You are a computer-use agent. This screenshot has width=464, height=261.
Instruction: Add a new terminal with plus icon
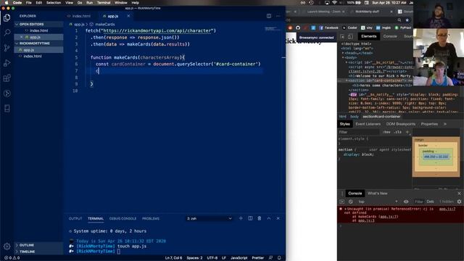point(241,218)
